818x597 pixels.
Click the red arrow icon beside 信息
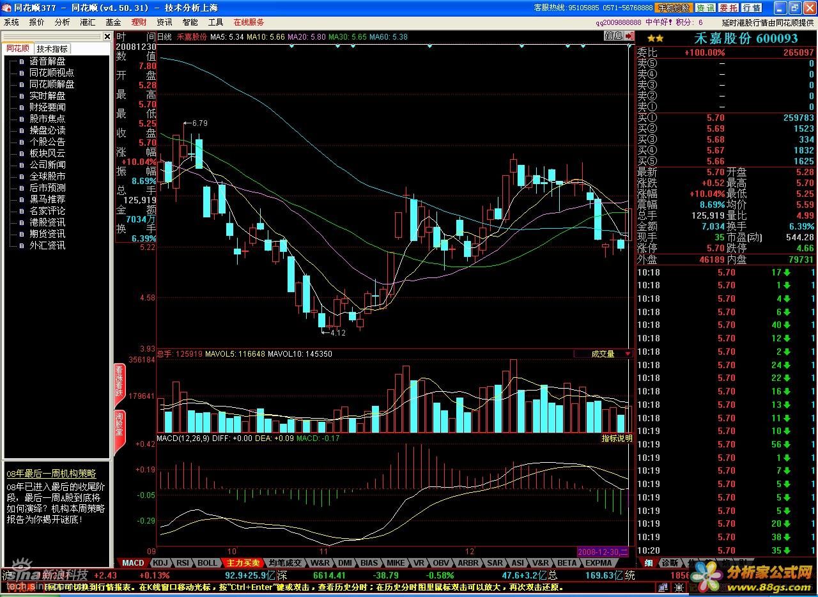click(629, 36)
